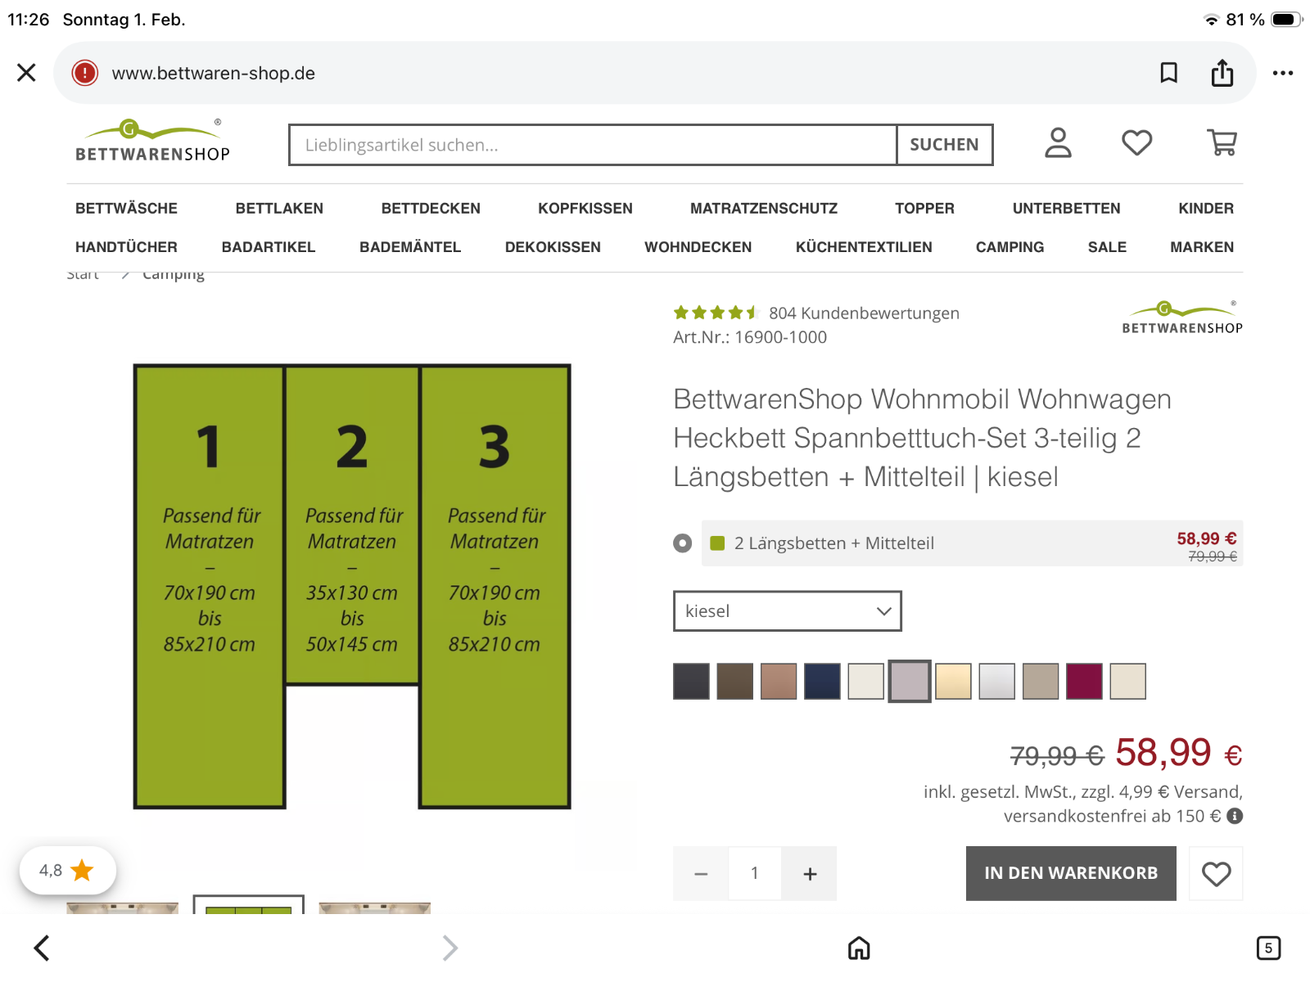This screenshot has height=982, width=1310.
Task: Open the KÜCHENTEXTILIEN menu
Action: pos(864,247)
